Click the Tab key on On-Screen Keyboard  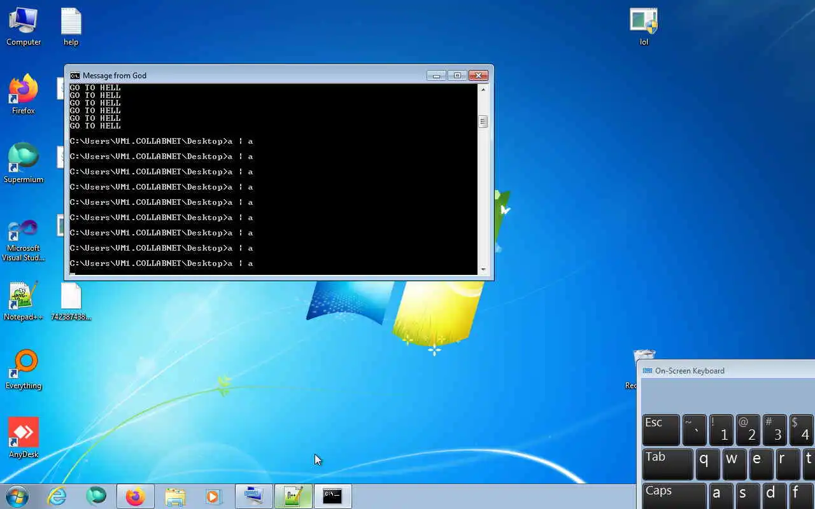(x=667, y=464)
